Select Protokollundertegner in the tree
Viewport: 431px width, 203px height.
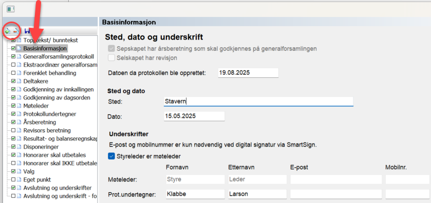coord(50,114)
